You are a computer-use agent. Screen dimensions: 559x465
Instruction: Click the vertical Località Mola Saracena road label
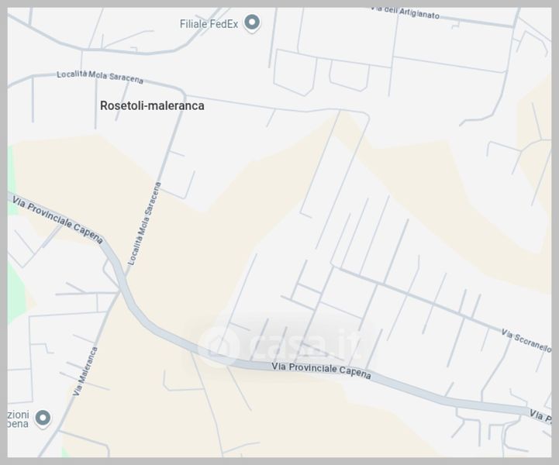(144, 223)
